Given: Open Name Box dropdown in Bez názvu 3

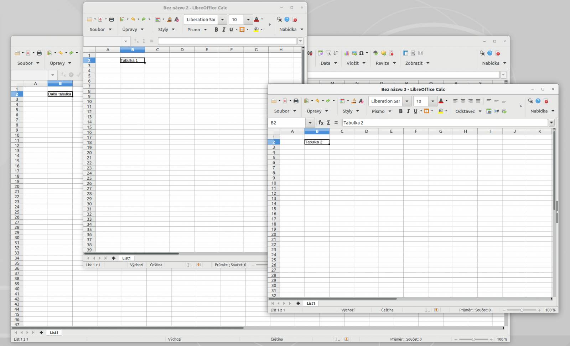Looking at the screenshot, I should click(x=310, y=123).
